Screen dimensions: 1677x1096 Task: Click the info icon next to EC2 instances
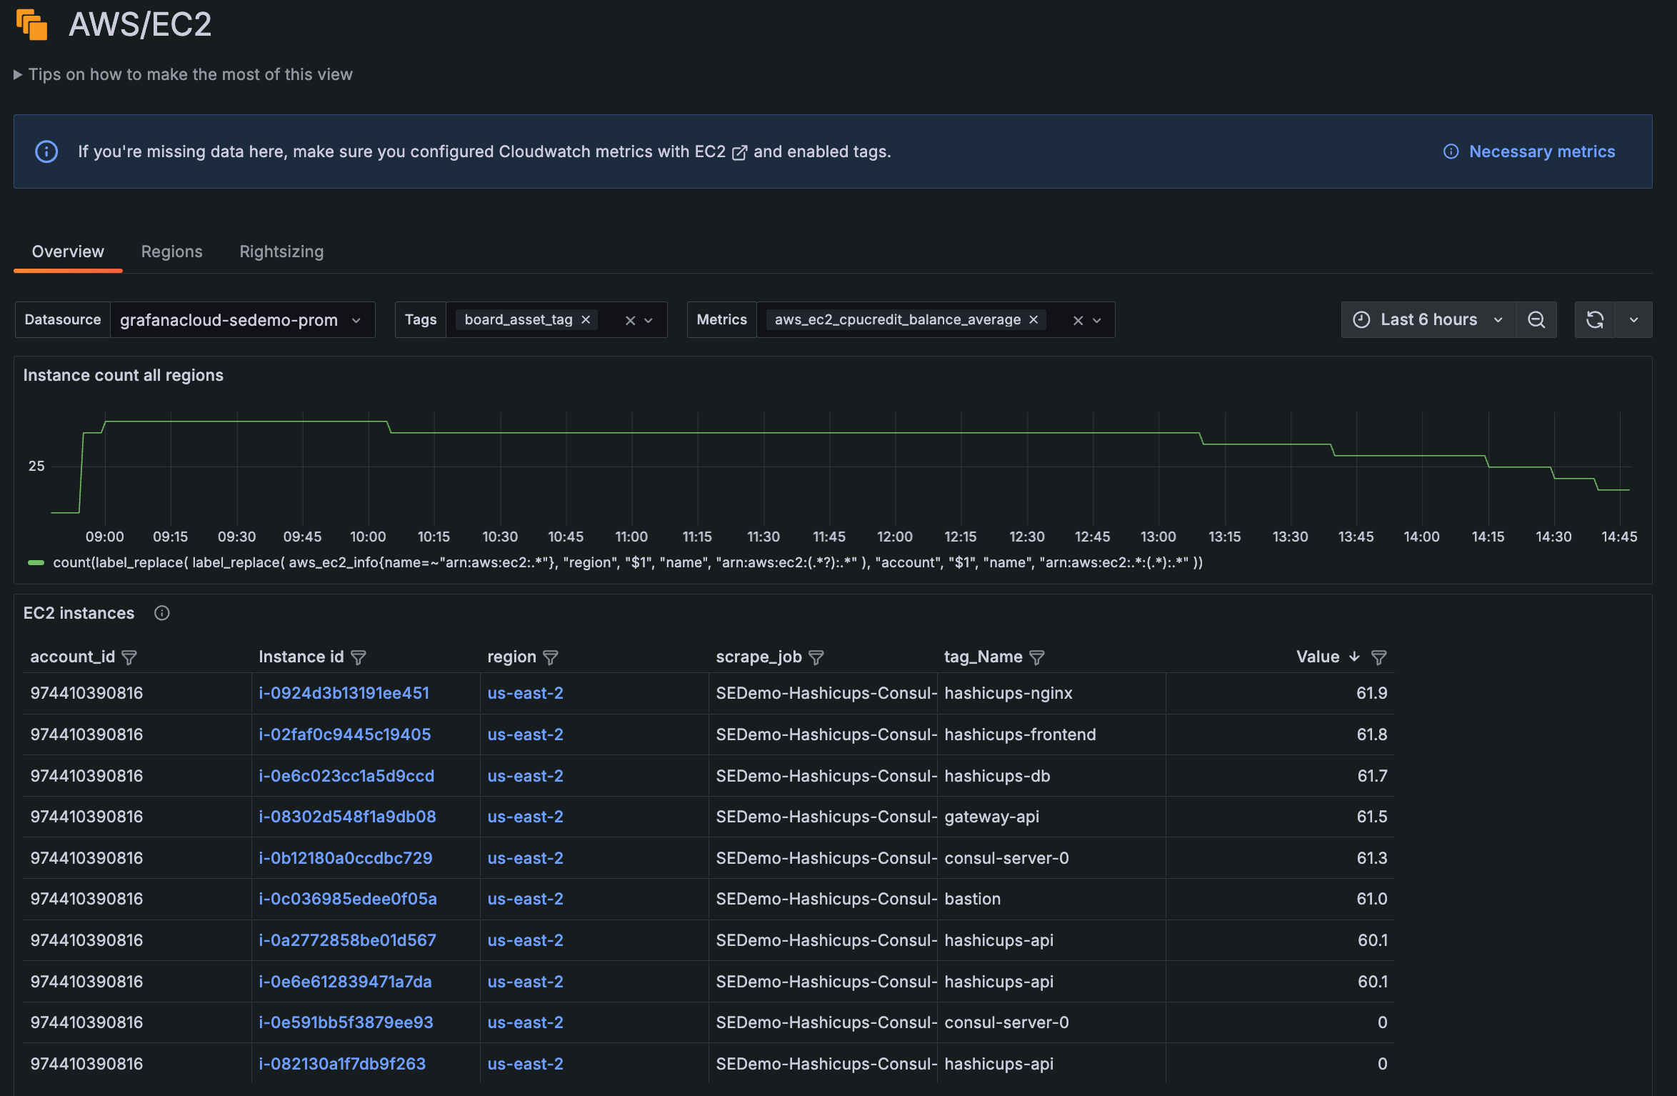point(162,613)
